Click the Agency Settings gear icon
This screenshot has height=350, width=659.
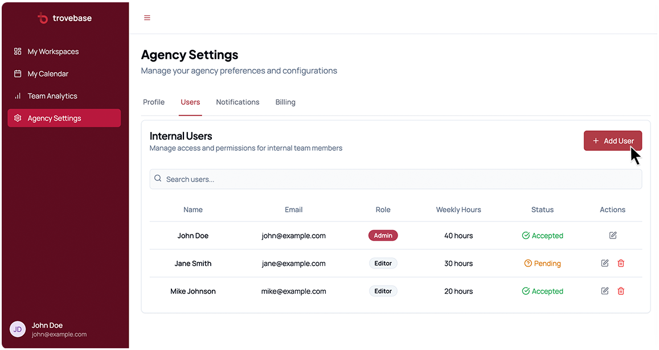[x=18, y=118]
